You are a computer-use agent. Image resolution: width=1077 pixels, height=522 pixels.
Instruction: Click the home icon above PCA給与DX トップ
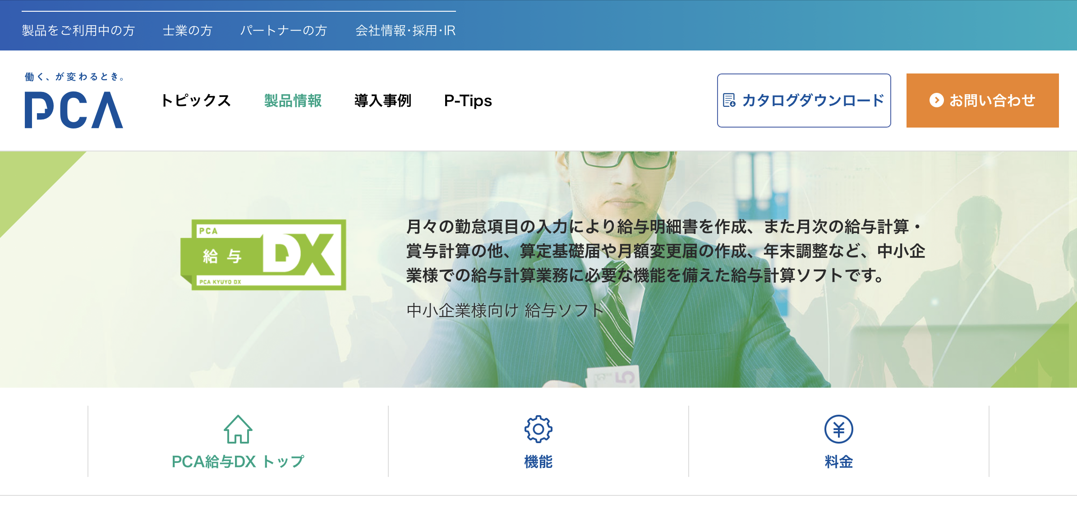(238, 429)
